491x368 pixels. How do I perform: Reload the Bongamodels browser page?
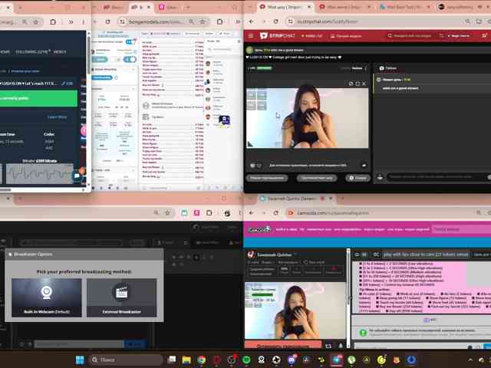point(107,21)
